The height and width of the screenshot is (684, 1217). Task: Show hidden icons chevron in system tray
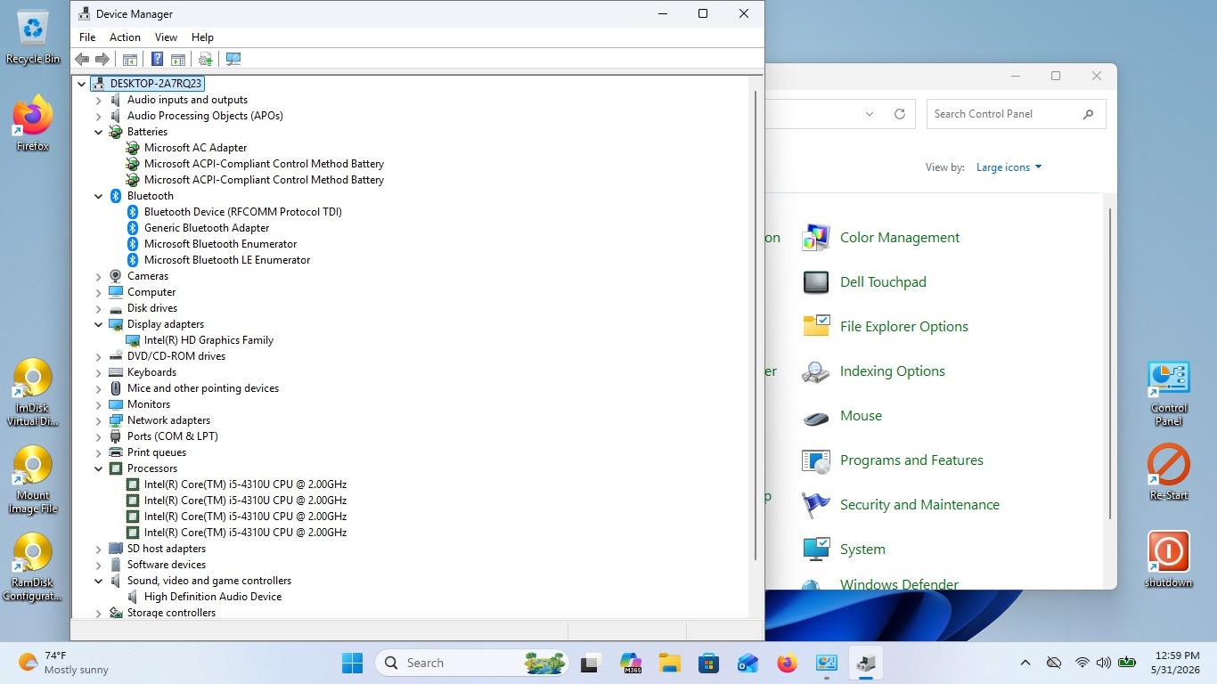[1025, 663]
